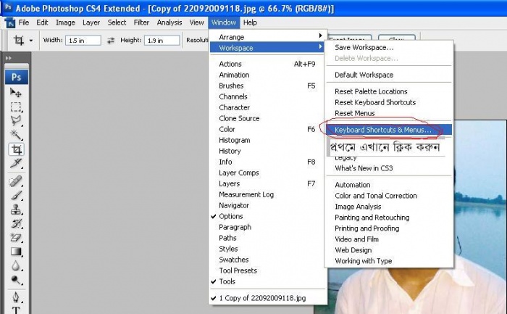Select the Pen tool
This screenshot has width=507, height=314.
tap(16, 297)
